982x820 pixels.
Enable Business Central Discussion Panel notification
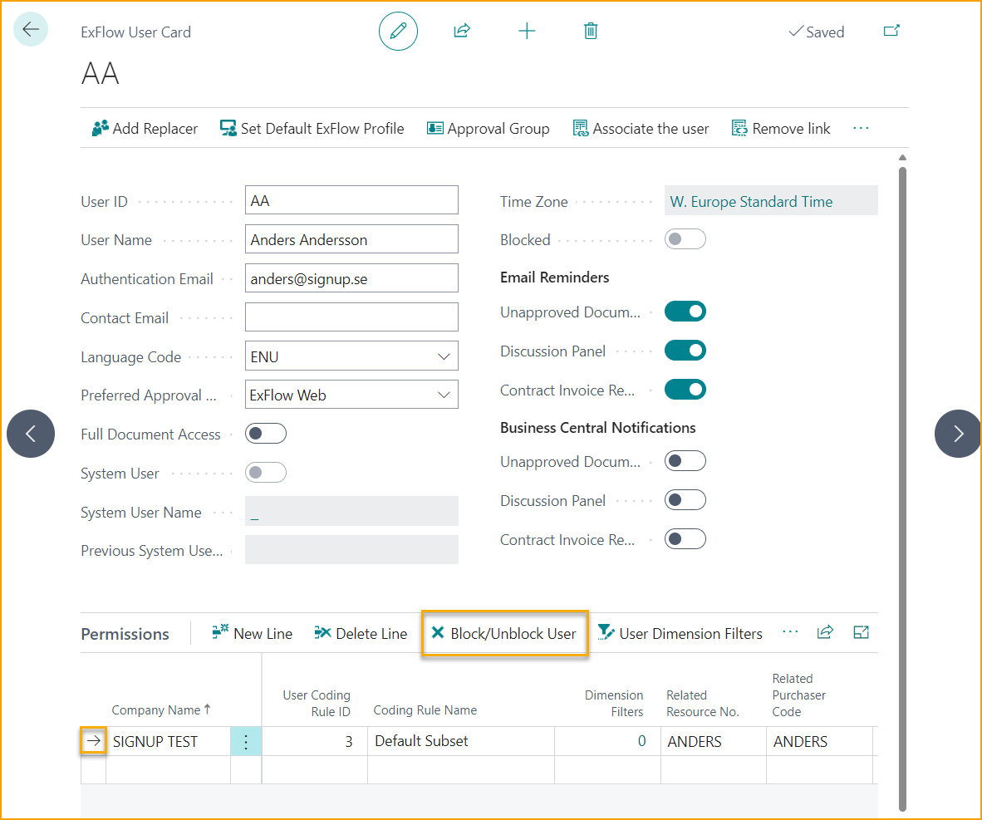tap(685, 500)
